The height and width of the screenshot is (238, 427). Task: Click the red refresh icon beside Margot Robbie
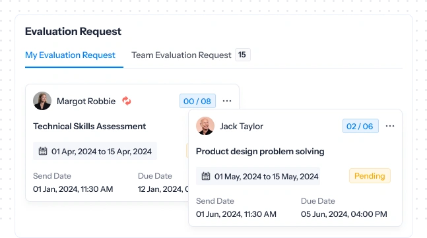126,101
